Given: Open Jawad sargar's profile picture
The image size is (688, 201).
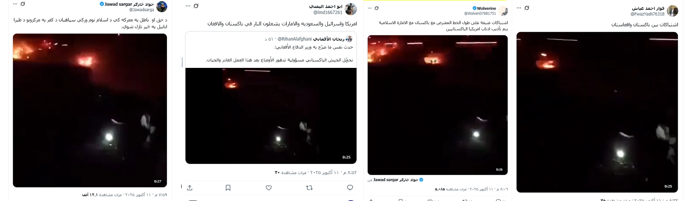Looking at the screenshot, I should point(162,7).
